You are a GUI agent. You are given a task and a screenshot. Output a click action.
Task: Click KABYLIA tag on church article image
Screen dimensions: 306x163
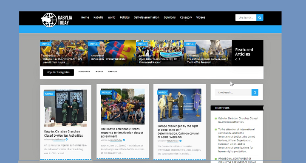49,94
